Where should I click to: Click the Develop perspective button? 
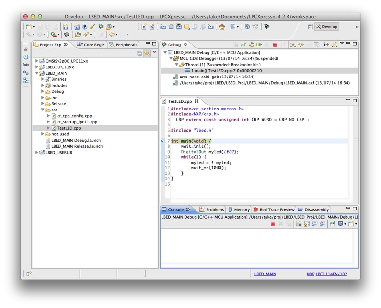pyautogui.click(x=326, y=27)
